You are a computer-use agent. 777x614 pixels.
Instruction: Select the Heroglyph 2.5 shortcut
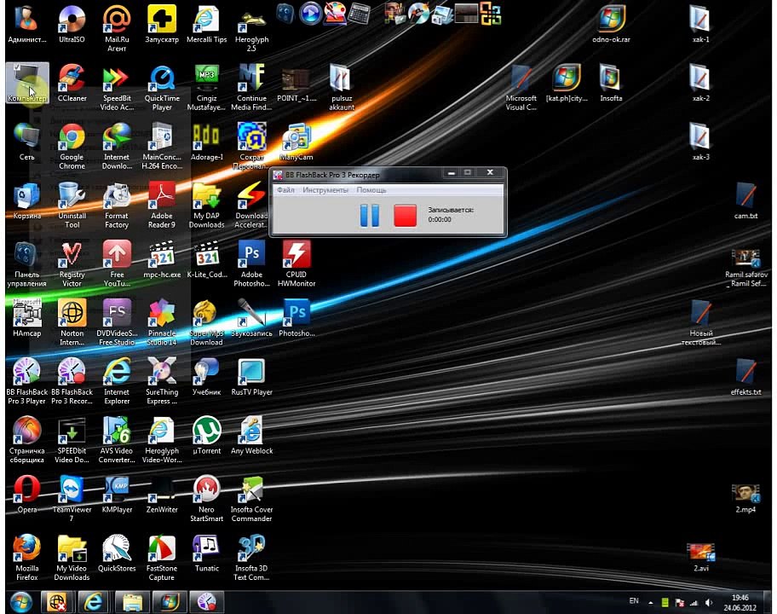251,28
